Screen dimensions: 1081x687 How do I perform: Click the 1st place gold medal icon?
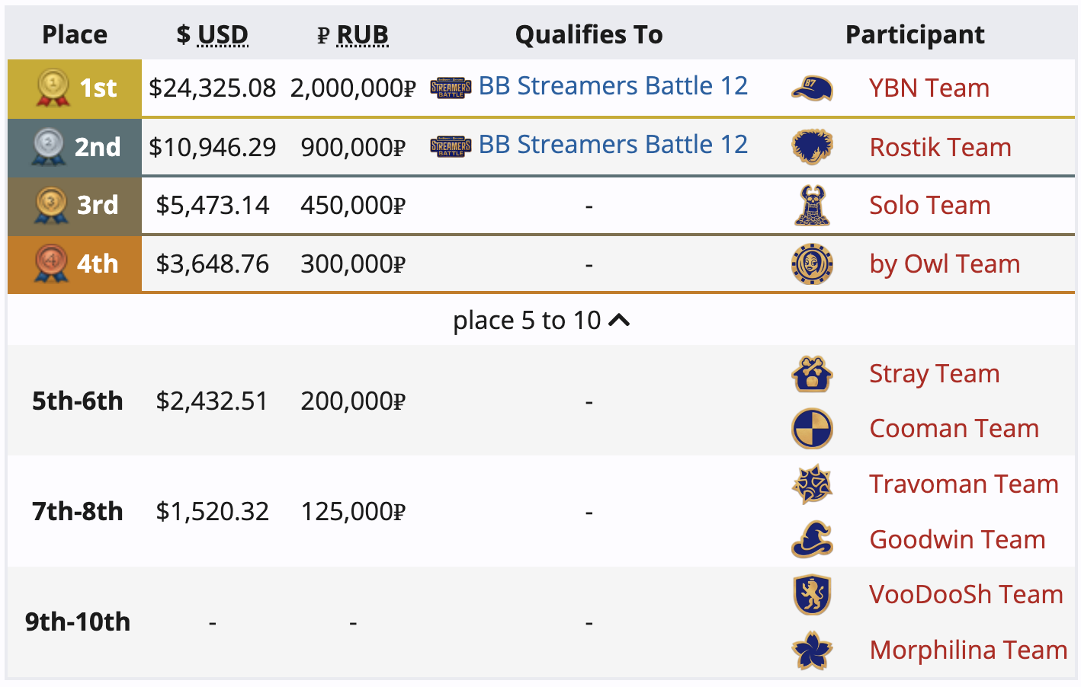coord(53,88)
